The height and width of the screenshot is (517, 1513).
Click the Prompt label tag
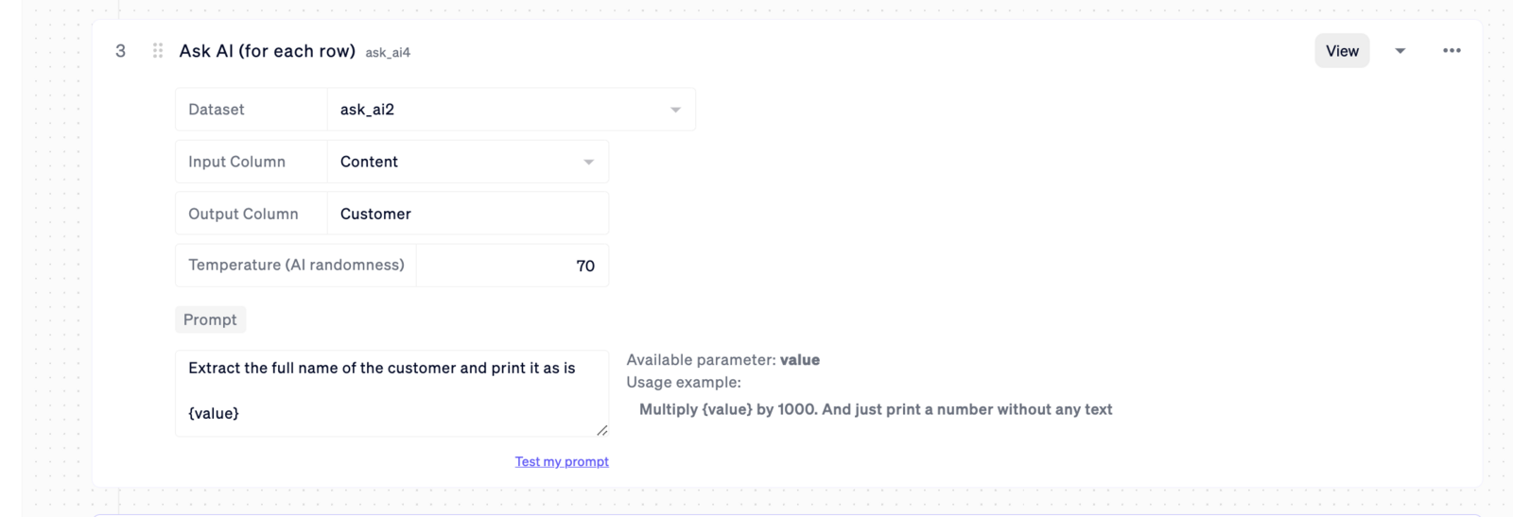[x=210, y=319]
